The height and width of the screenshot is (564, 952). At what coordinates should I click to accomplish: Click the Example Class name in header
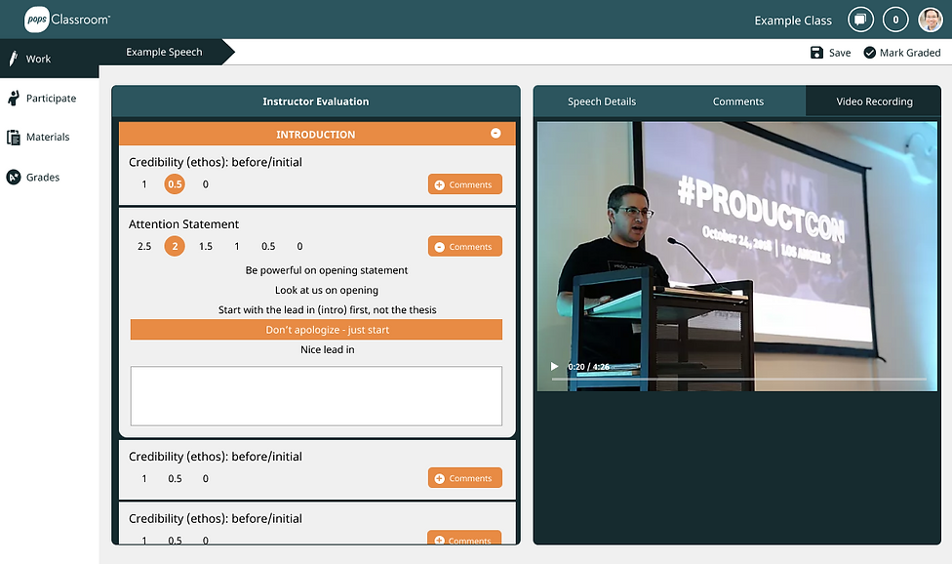pos(793,20)
